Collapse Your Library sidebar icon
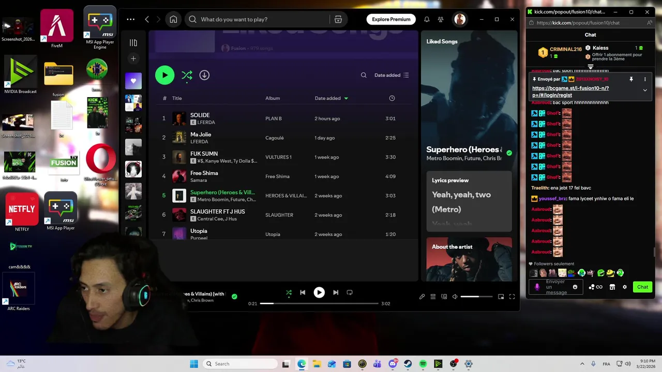Viewport: 662px width, 372px height. pos(133,43)
